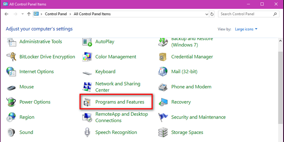284x142 pixels.
Task: Open the Power Options link
Action: coord(35,102)
